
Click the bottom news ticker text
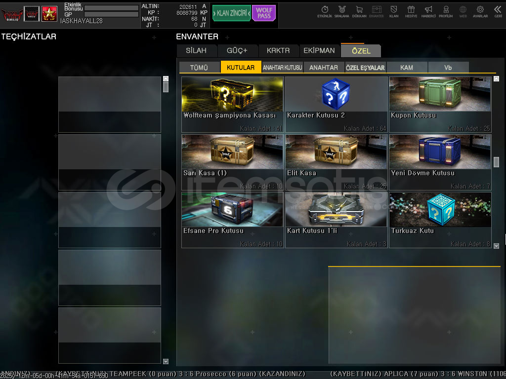coord(253,374)
